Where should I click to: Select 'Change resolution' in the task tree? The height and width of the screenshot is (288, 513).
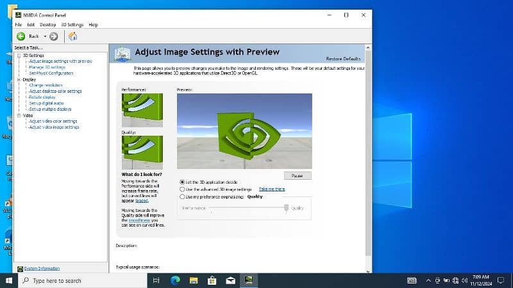pos(45,85)
